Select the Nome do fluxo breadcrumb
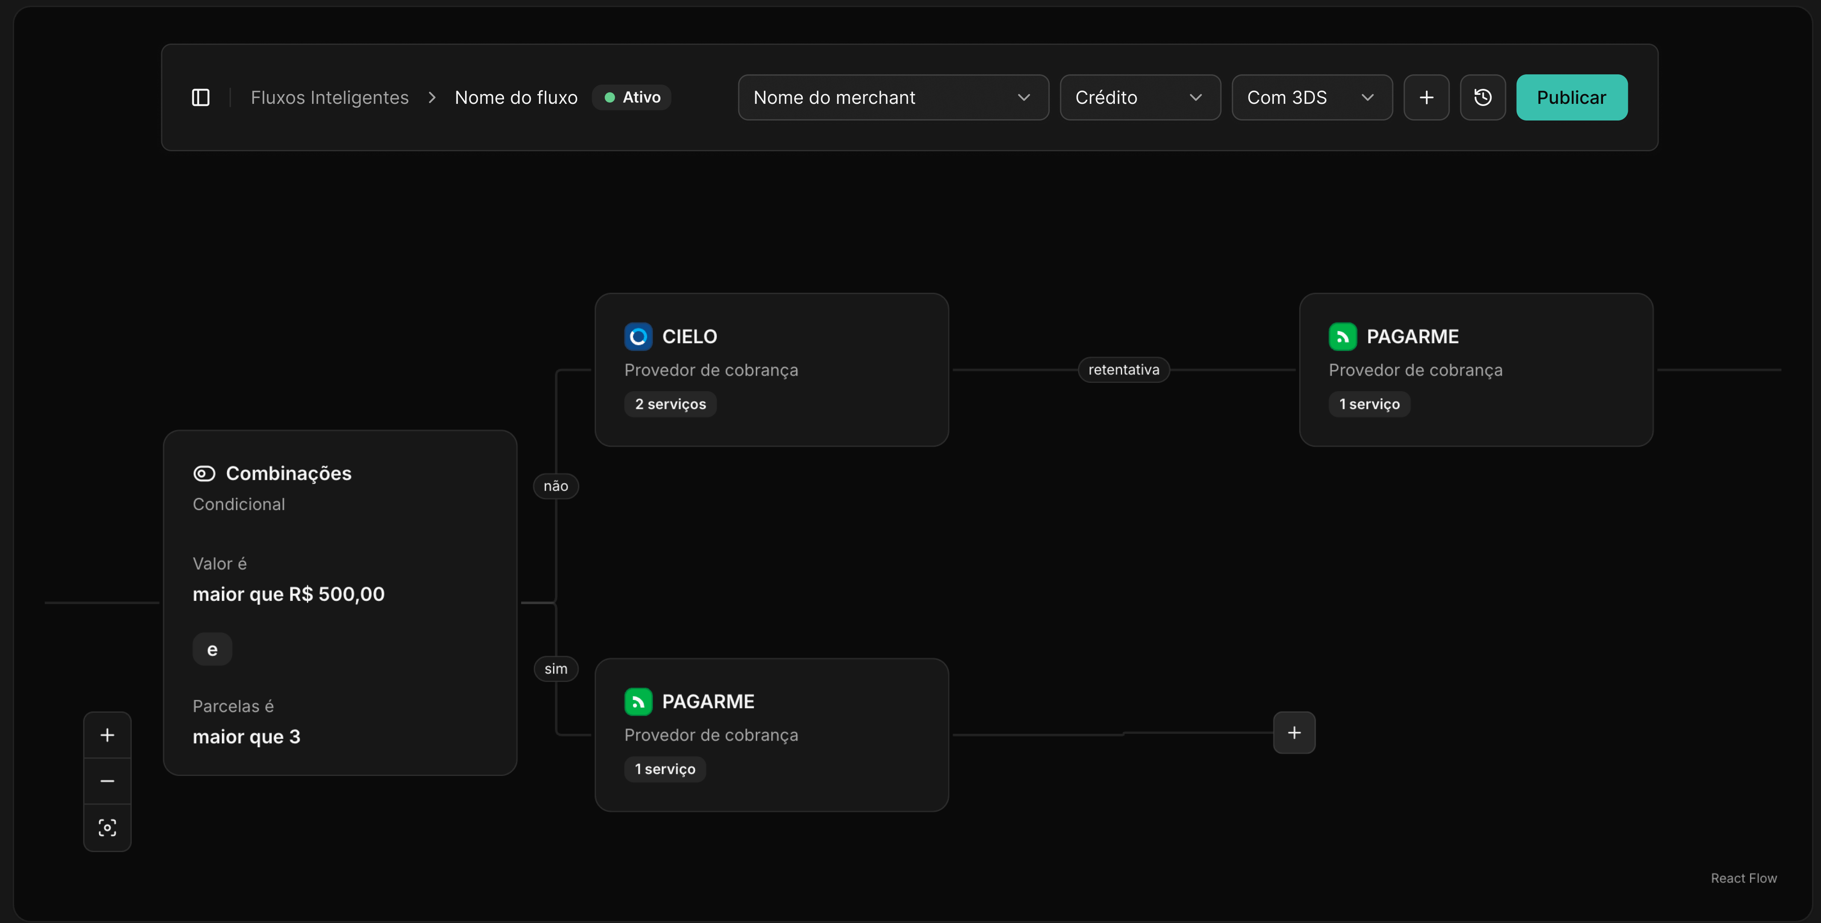The width and height of the screenshot is (1821, 923). pyautogui.click(x=516, y=97)
